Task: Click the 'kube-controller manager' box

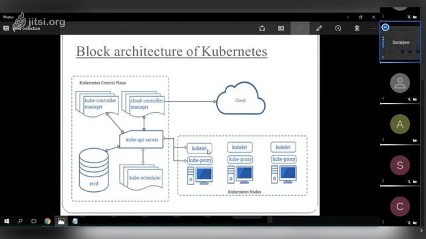Action: (97, 104)
